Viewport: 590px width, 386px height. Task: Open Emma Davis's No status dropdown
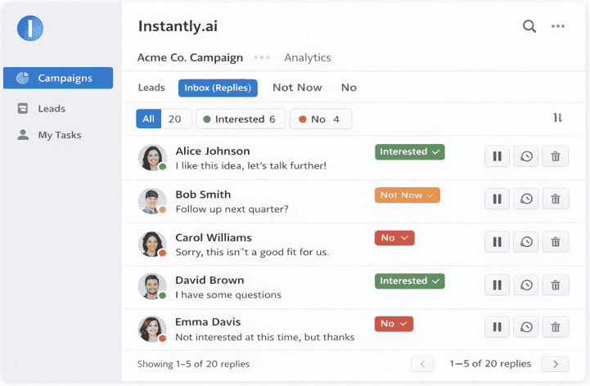(394, 324)
